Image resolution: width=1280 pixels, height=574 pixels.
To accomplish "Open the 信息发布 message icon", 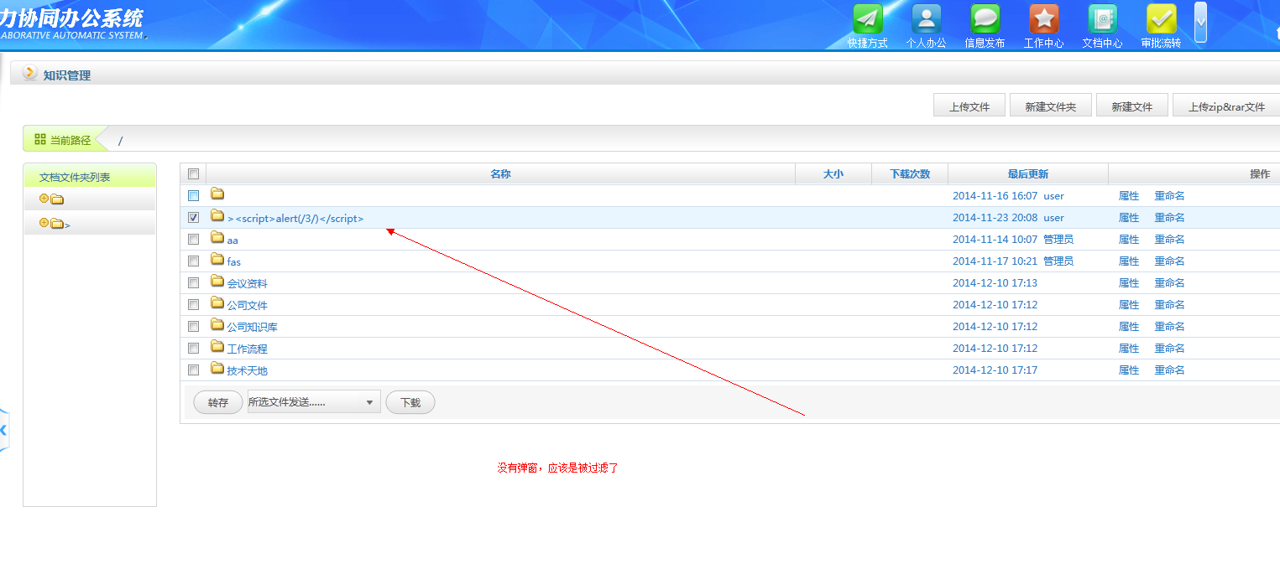I will click(x=985, y=19).
